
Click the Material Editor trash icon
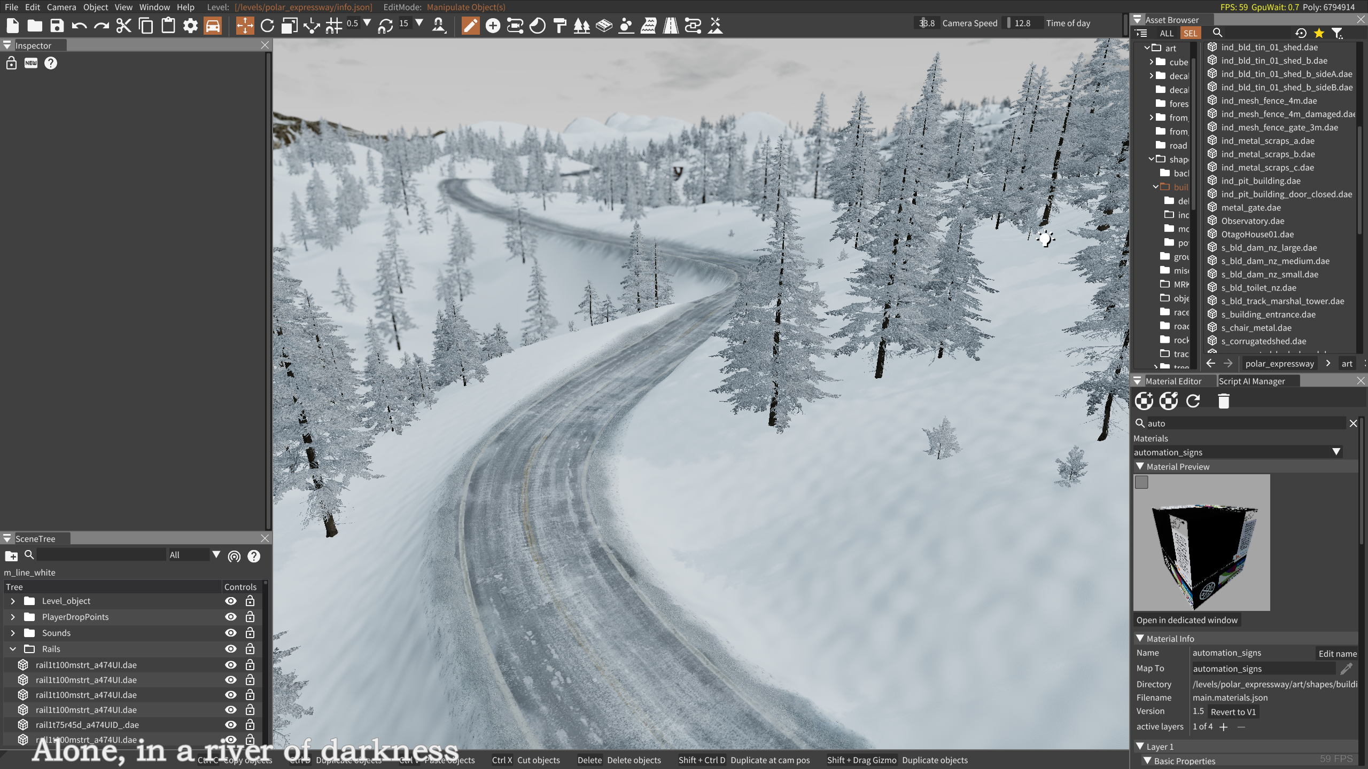(x=1223, y=401)
